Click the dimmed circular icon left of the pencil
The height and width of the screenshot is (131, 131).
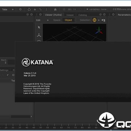pos(2,75)
